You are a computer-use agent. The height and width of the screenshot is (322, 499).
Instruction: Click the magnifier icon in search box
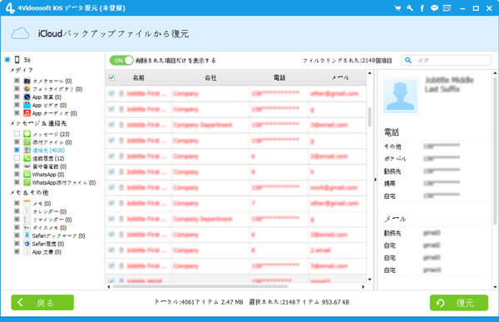coord(408,60)
